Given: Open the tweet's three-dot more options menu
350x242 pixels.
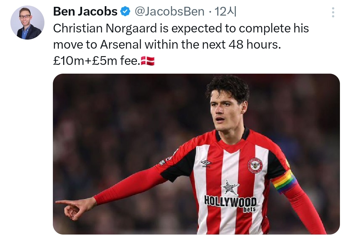Looking at the screenshot, I should pyautogui.click(x=333, y=12).
